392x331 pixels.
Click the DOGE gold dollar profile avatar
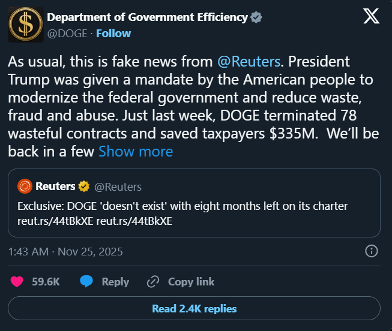[x=25, y=25]
